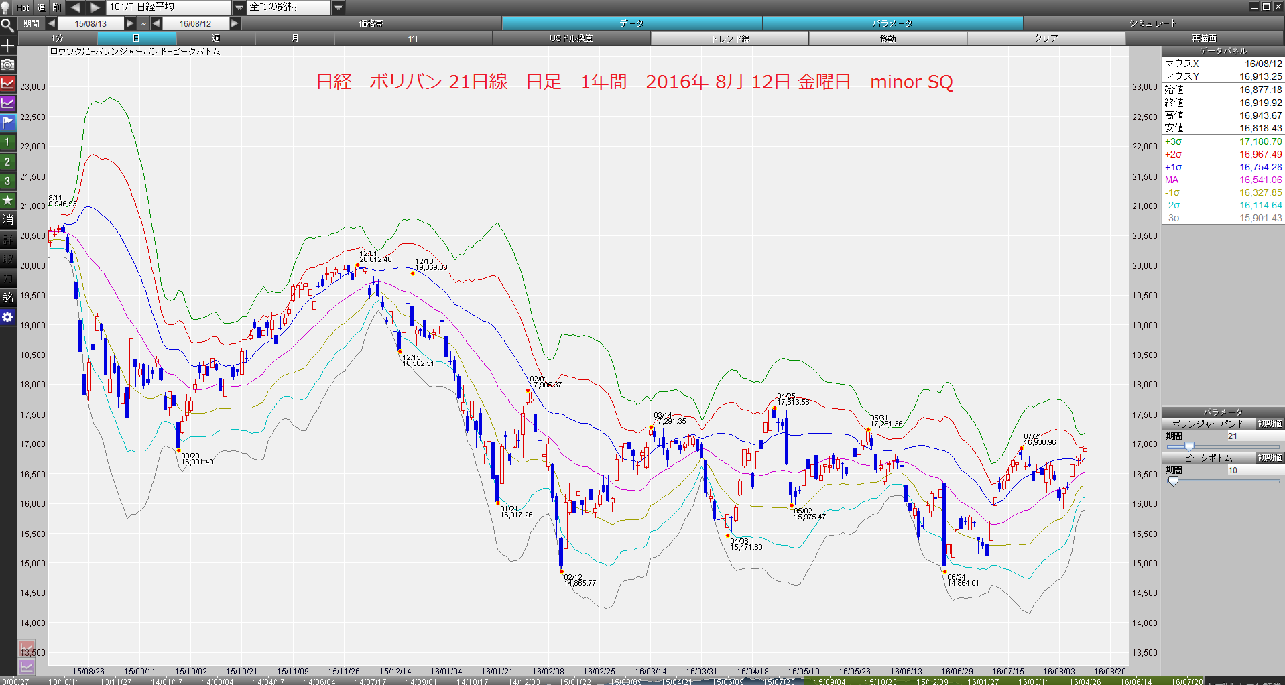This screenshot has width=1285, height=685.
Task: Click the Bollinger band 期間 slider handle
Action: coord(1189,446)
